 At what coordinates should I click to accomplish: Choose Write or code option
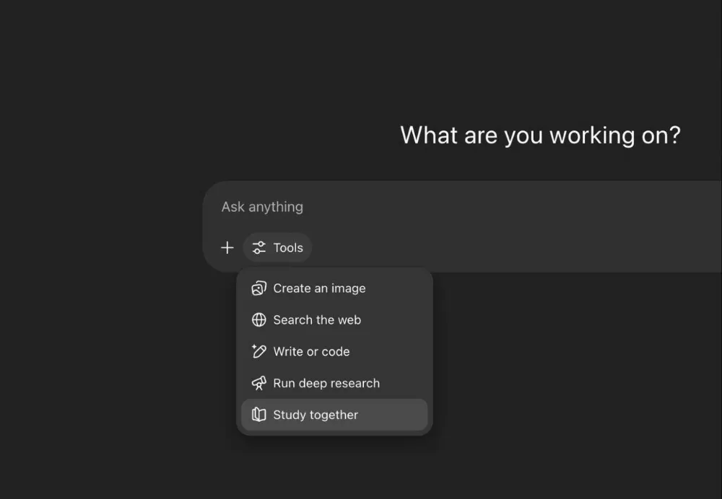pyautogui.click(x=334, y=351)
